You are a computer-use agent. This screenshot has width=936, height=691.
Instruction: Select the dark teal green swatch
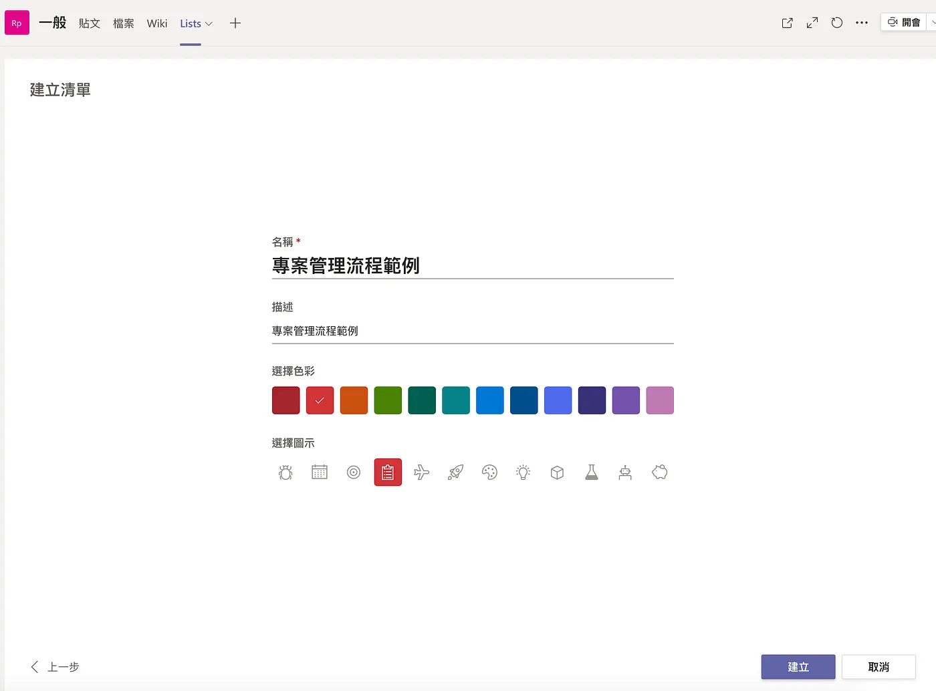[x=422, y=400]
